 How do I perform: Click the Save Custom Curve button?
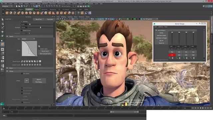point(45,54)
